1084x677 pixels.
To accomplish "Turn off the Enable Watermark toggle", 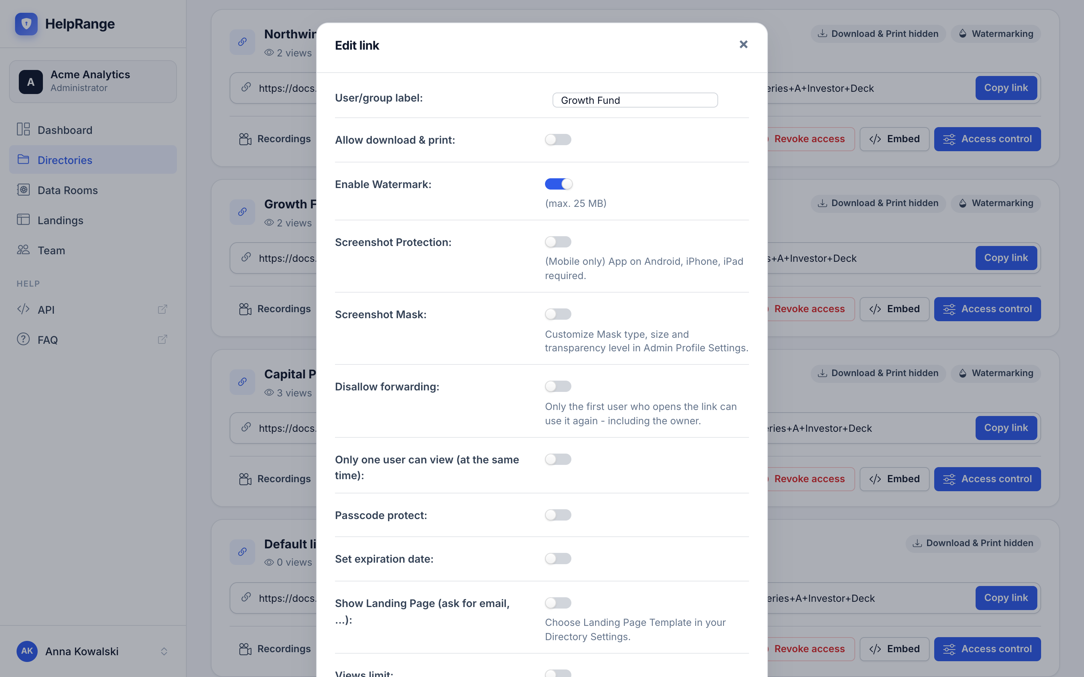I will [558, 184].
